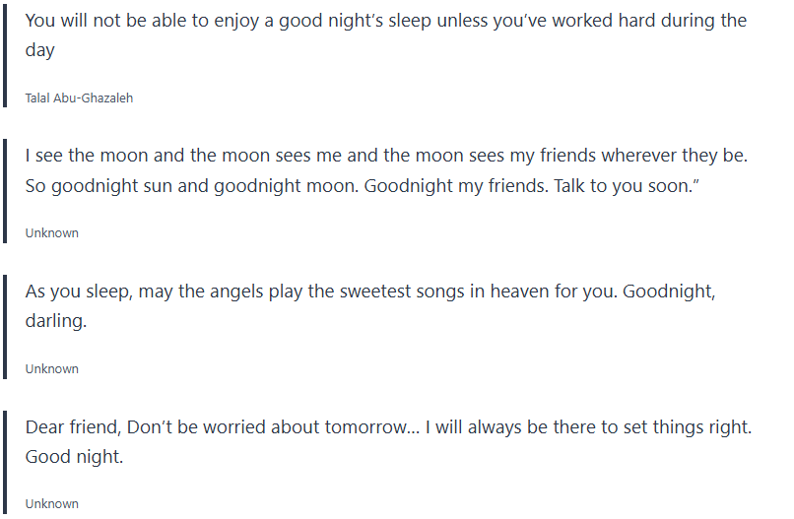Click the word "darling."
Viewport: 794px width, 519px height.
coord(56,320)
